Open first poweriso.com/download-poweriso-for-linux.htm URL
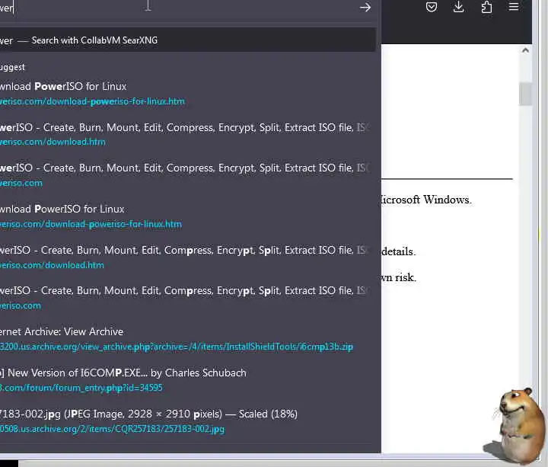The height and width of the screenshot is (467, 548). point(92,101)
